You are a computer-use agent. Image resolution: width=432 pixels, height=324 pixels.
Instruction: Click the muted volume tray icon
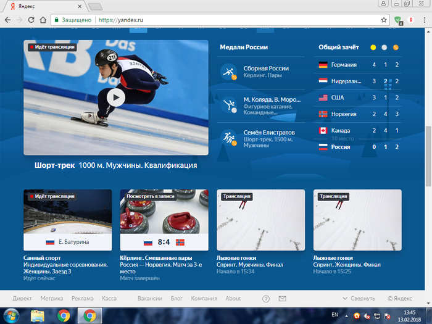pyautogui.click(x=367, y=316)
